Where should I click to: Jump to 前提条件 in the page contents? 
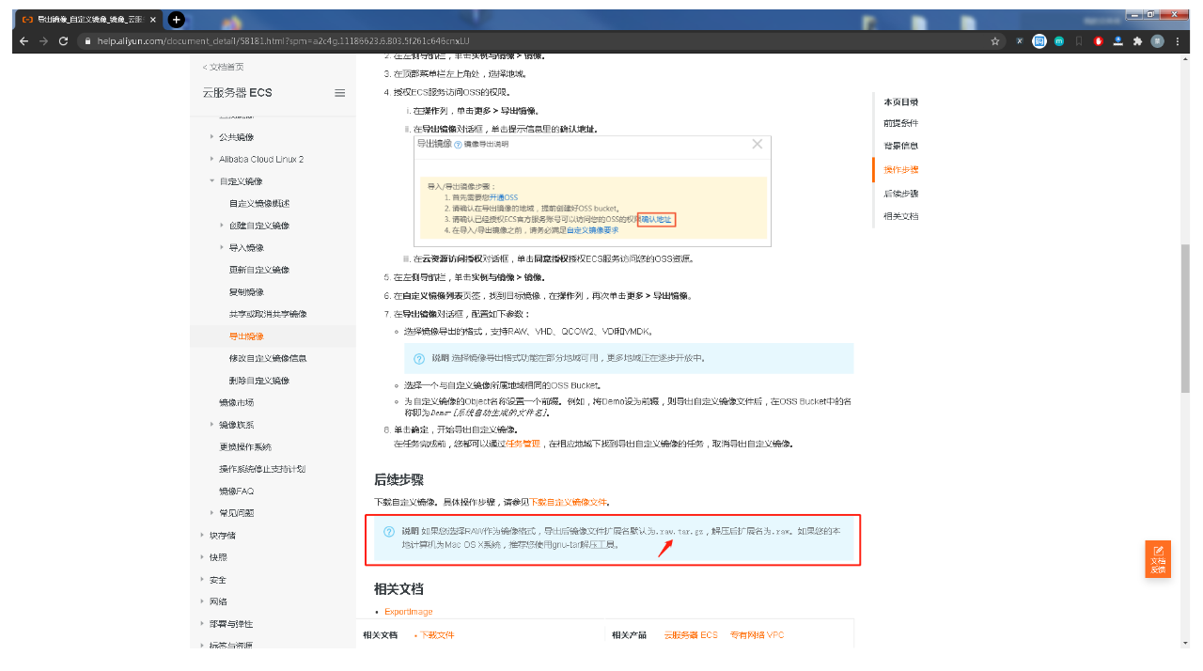901,123
